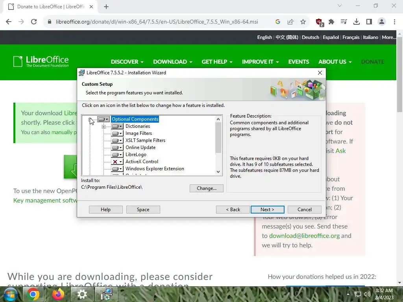Viewport: 403px width, 302px height.
Task: Click share page icon in address bar
Action: click(290, 22)
